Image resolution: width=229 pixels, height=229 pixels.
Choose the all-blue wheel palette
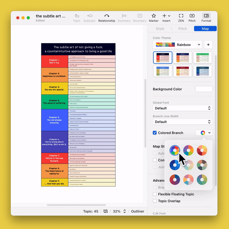pos(175,165)
